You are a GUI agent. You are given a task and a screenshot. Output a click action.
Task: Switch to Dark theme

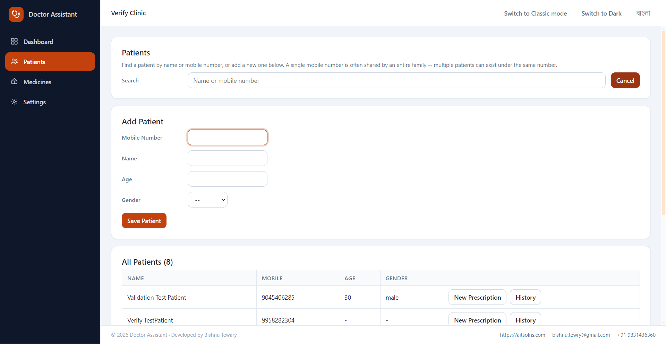coord(601,13)
